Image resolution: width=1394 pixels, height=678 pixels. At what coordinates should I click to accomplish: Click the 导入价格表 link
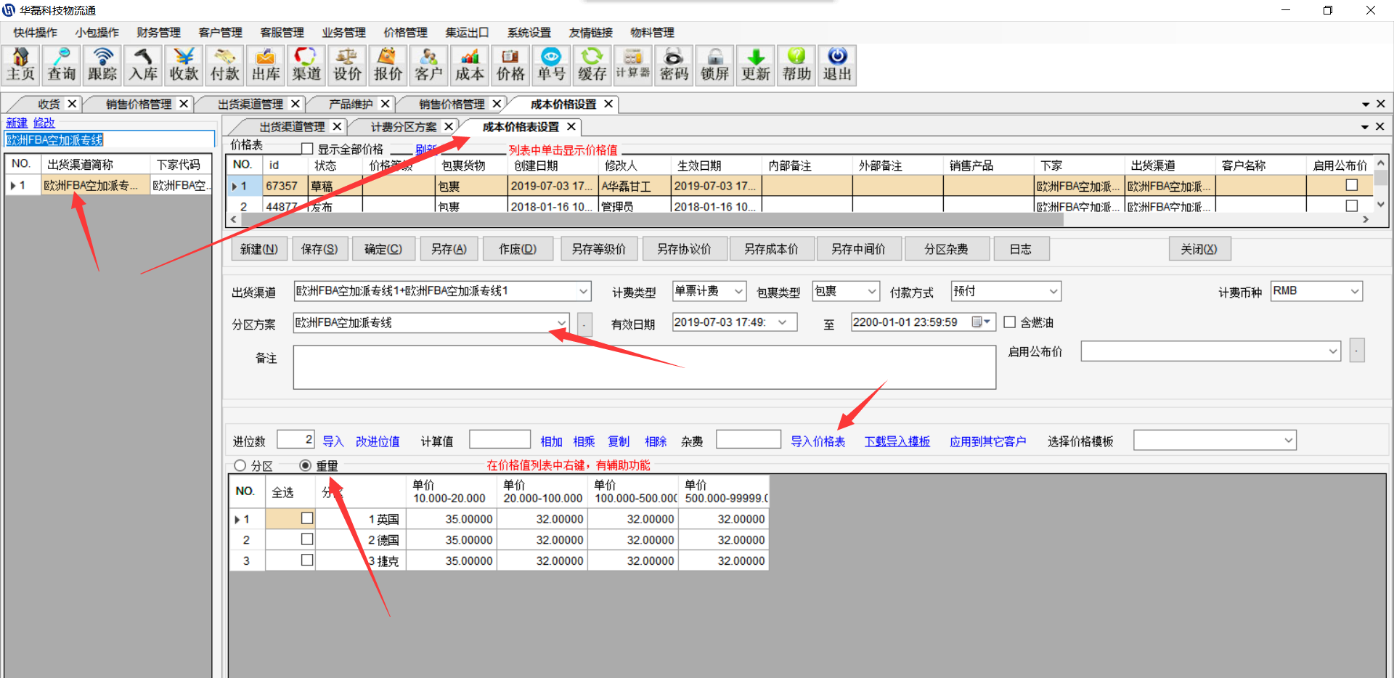[818, 441]
